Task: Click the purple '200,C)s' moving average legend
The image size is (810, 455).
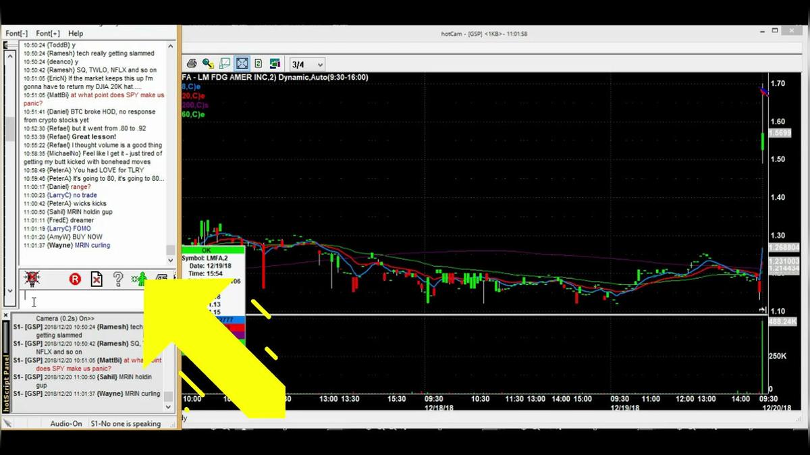Action: pyautogui.click(x=195, y=105)
